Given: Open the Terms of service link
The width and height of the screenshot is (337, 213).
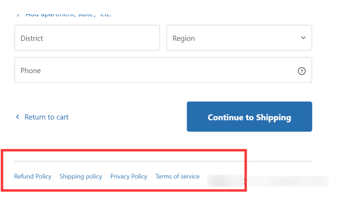Looking at the screenshot, I should [177, 176].
